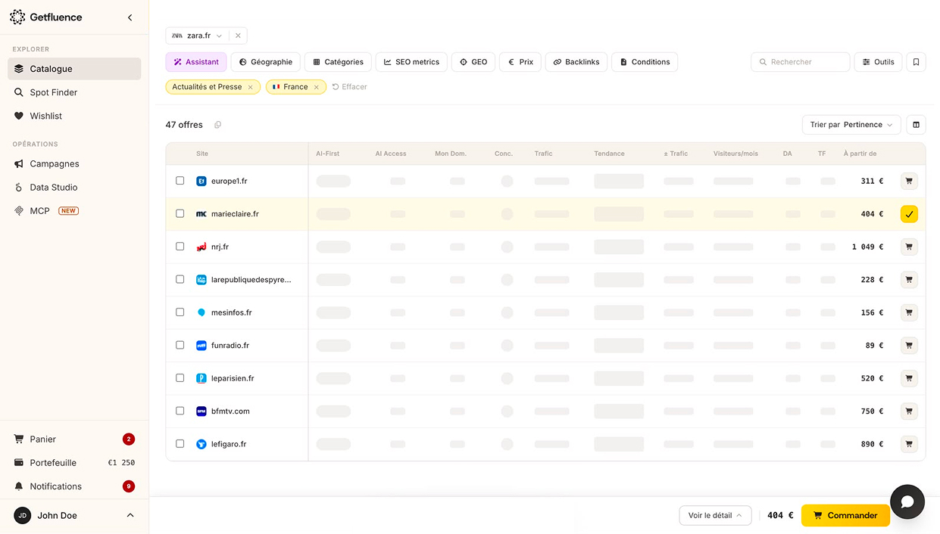Image resolution: width=940 pixels, height=534 pixels.
Task: View Notifications
Action: pos(74,486)
